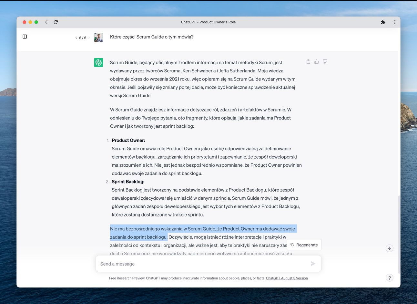
Task: Click the page vertical scrollbar
Action: [x=399, y=234]
